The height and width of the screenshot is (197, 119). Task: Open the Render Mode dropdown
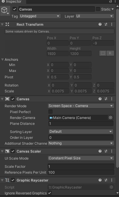tap(81, 106)
